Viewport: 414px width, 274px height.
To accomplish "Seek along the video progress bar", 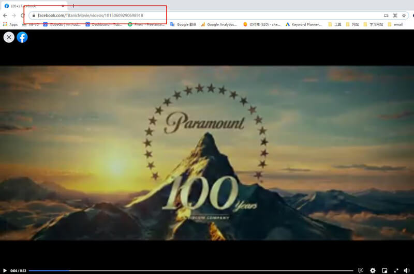I will coord(190,270).
